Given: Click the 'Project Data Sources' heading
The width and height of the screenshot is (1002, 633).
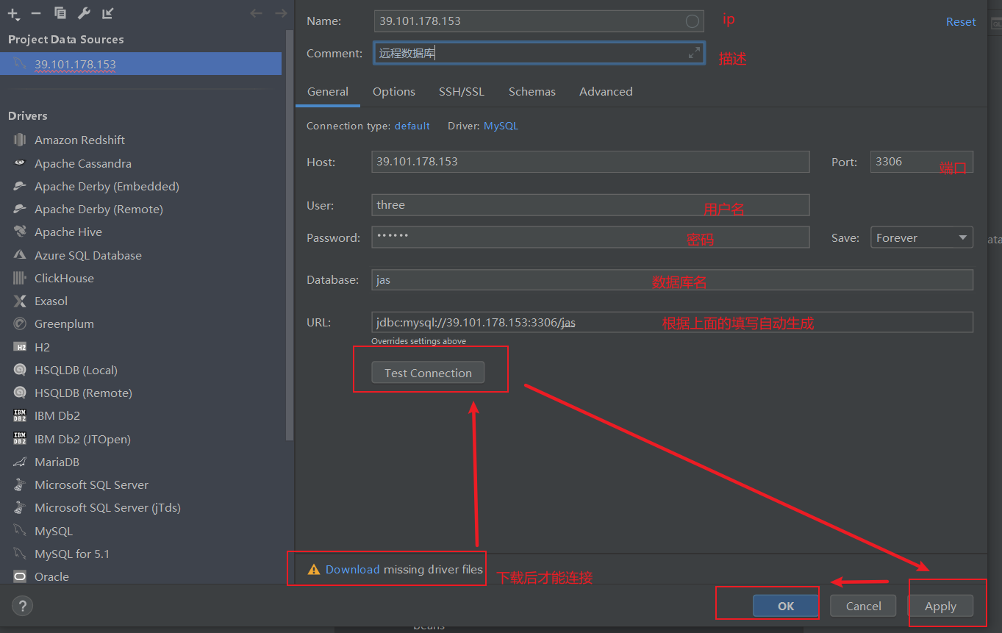Looking at the screenshot, I should pyautogui.click(x=66, y=40).
